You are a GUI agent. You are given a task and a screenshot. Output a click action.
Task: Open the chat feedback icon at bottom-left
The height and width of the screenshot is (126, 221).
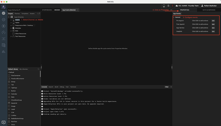4,122
